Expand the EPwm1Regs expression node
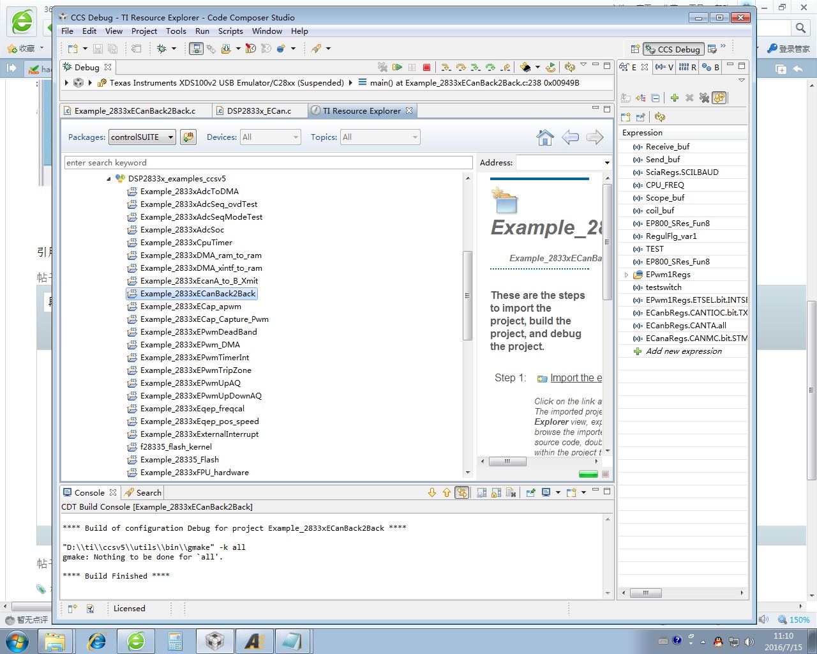This screenshot has width=817, height=654. click(626, 275)
